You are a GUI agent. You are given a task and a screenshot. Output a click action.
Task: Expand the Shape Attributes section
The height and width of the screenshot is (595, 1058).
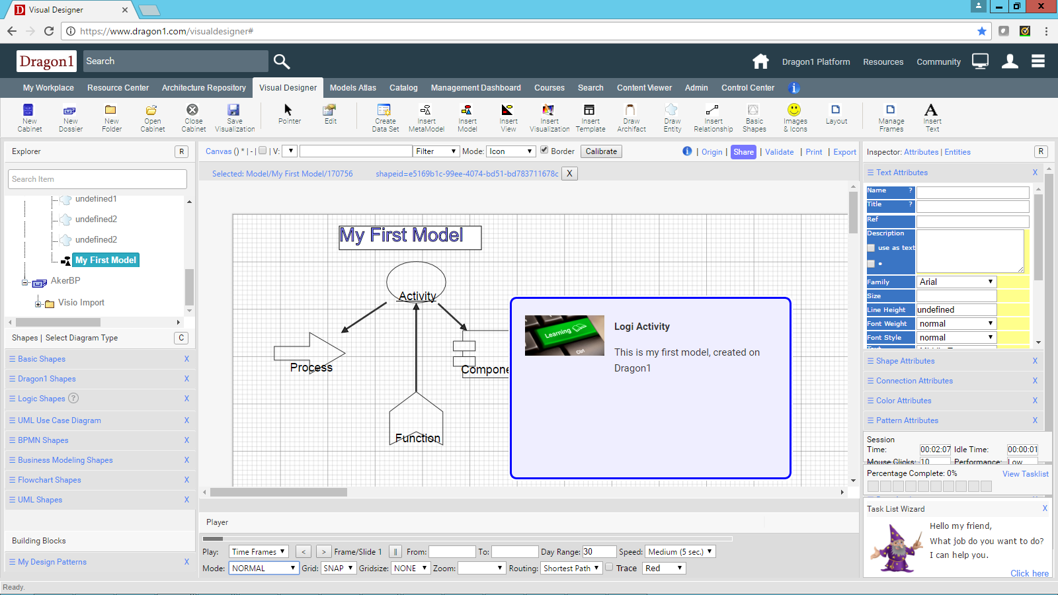[953, 361]
